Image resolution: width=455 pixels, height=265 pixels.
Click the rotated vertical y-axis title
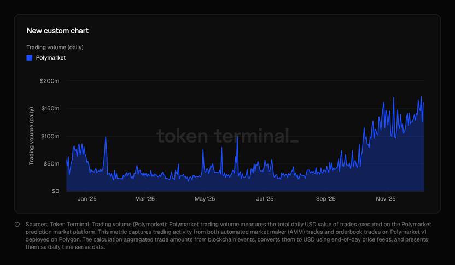32,136
